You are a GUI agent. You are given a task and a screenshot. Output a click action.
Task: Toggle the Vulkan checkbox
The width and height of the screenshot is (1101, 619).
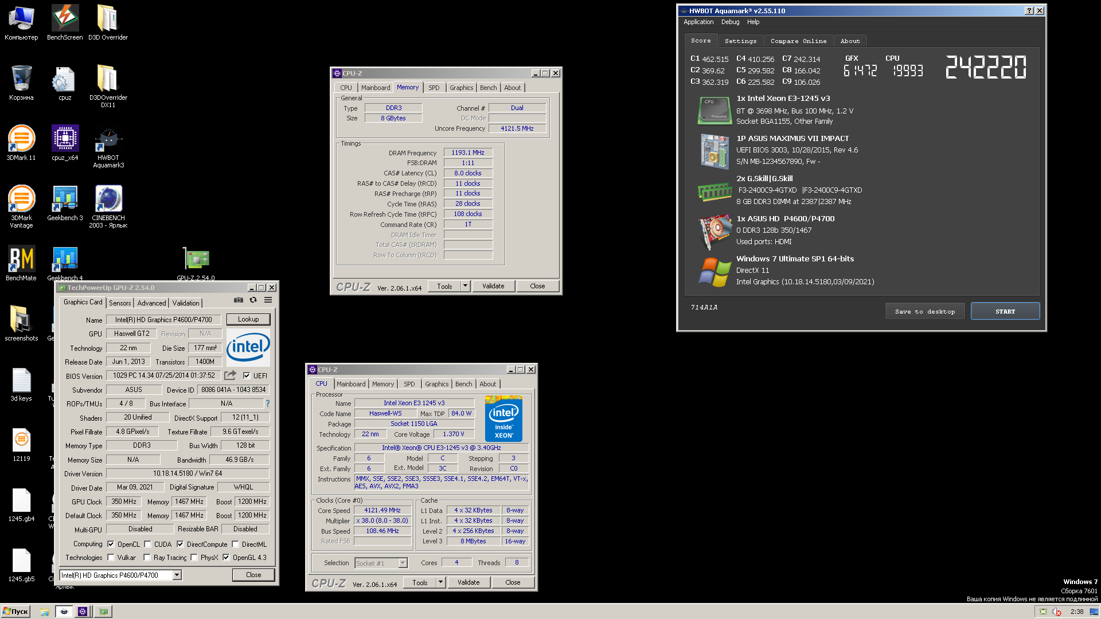[111, 558]
